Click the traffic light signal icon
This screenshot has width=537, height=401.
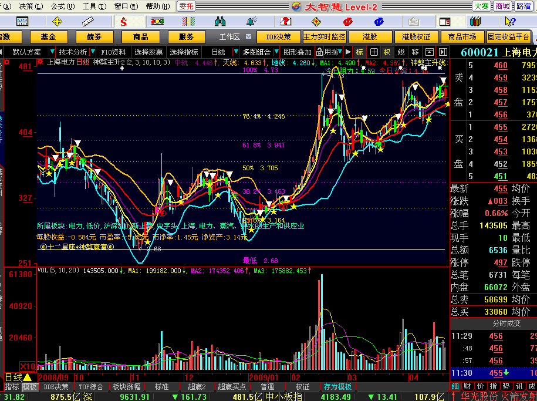[x=157, y=22]
